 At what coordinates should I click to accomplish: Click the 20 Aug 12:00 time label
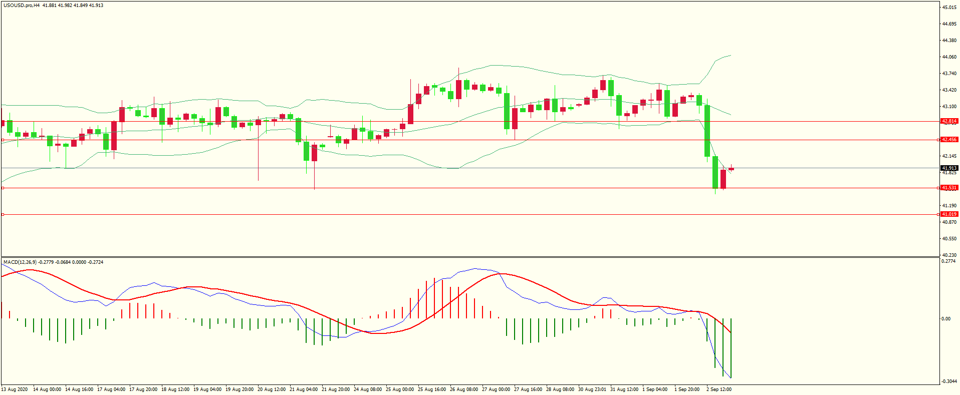[x=272, y=389]
